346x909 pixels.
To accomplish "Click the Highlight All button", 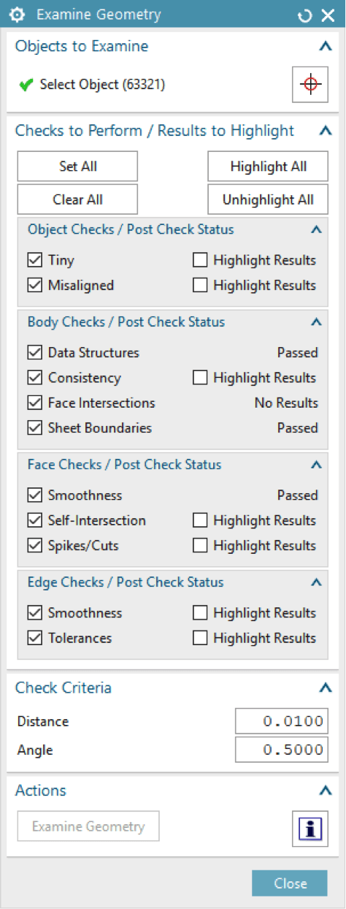I will click(268, 167).
